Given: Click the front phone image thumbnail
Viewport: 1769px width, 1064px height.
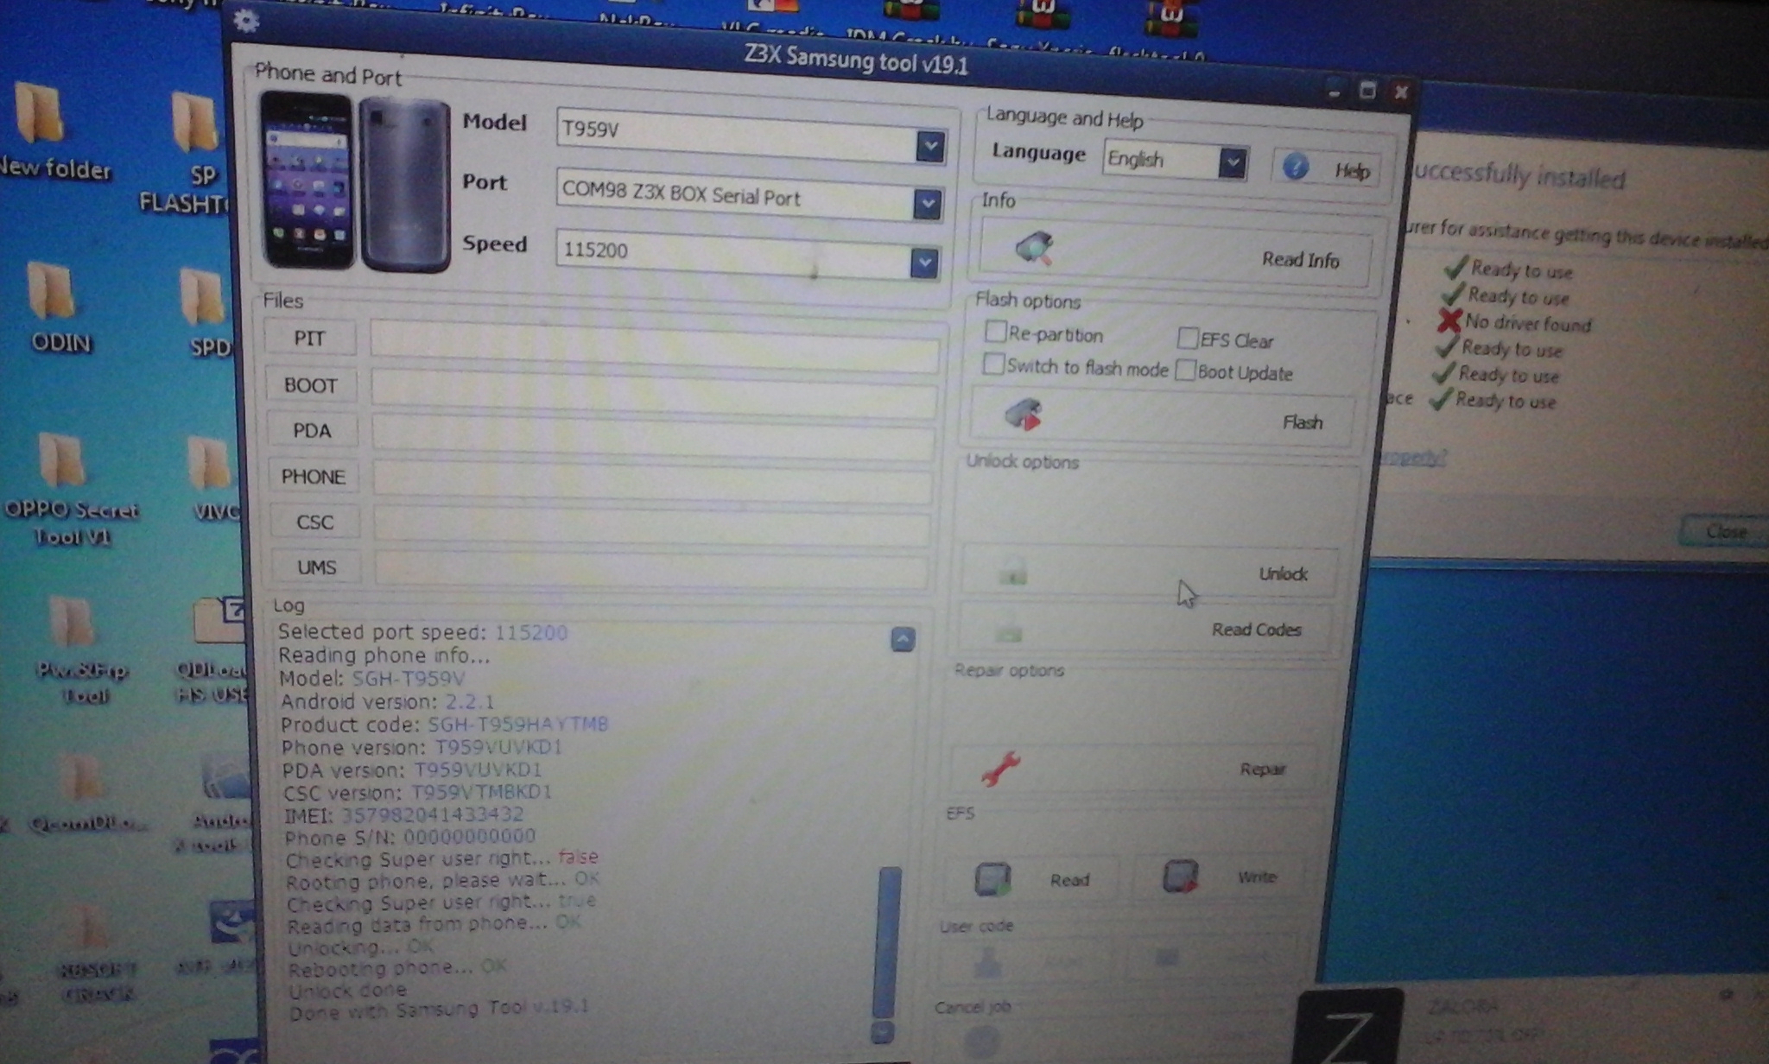Looking at the screenshot, I should coord(308,180).
